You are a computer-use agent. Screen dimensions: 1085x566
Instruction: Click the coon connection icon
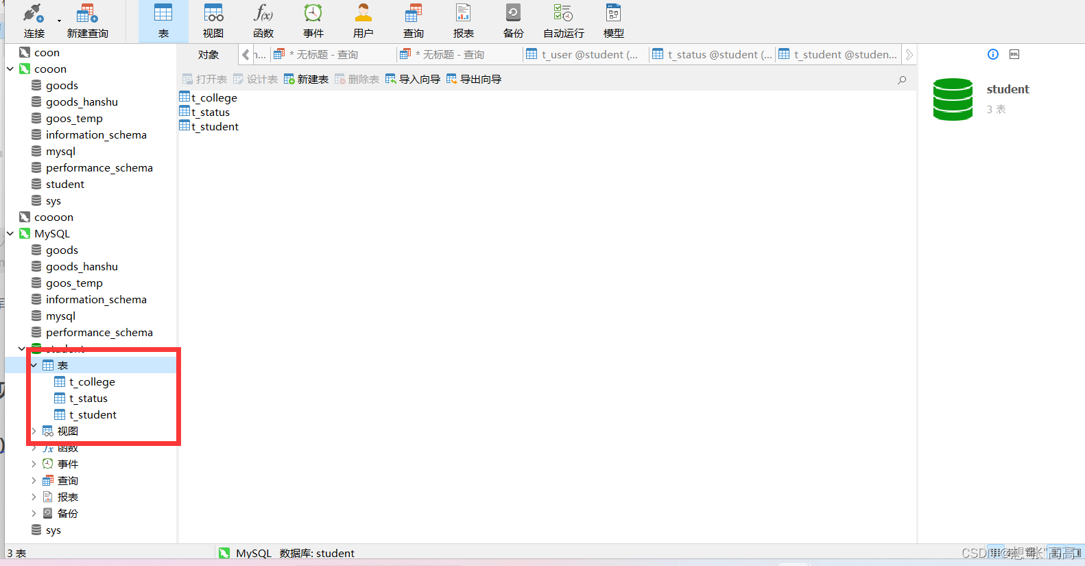pos(25,52)
